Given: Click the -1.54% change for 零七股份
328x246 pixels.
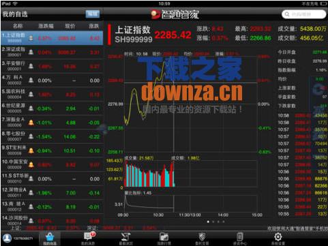Looking at the screenshot, I should (44, 137).
